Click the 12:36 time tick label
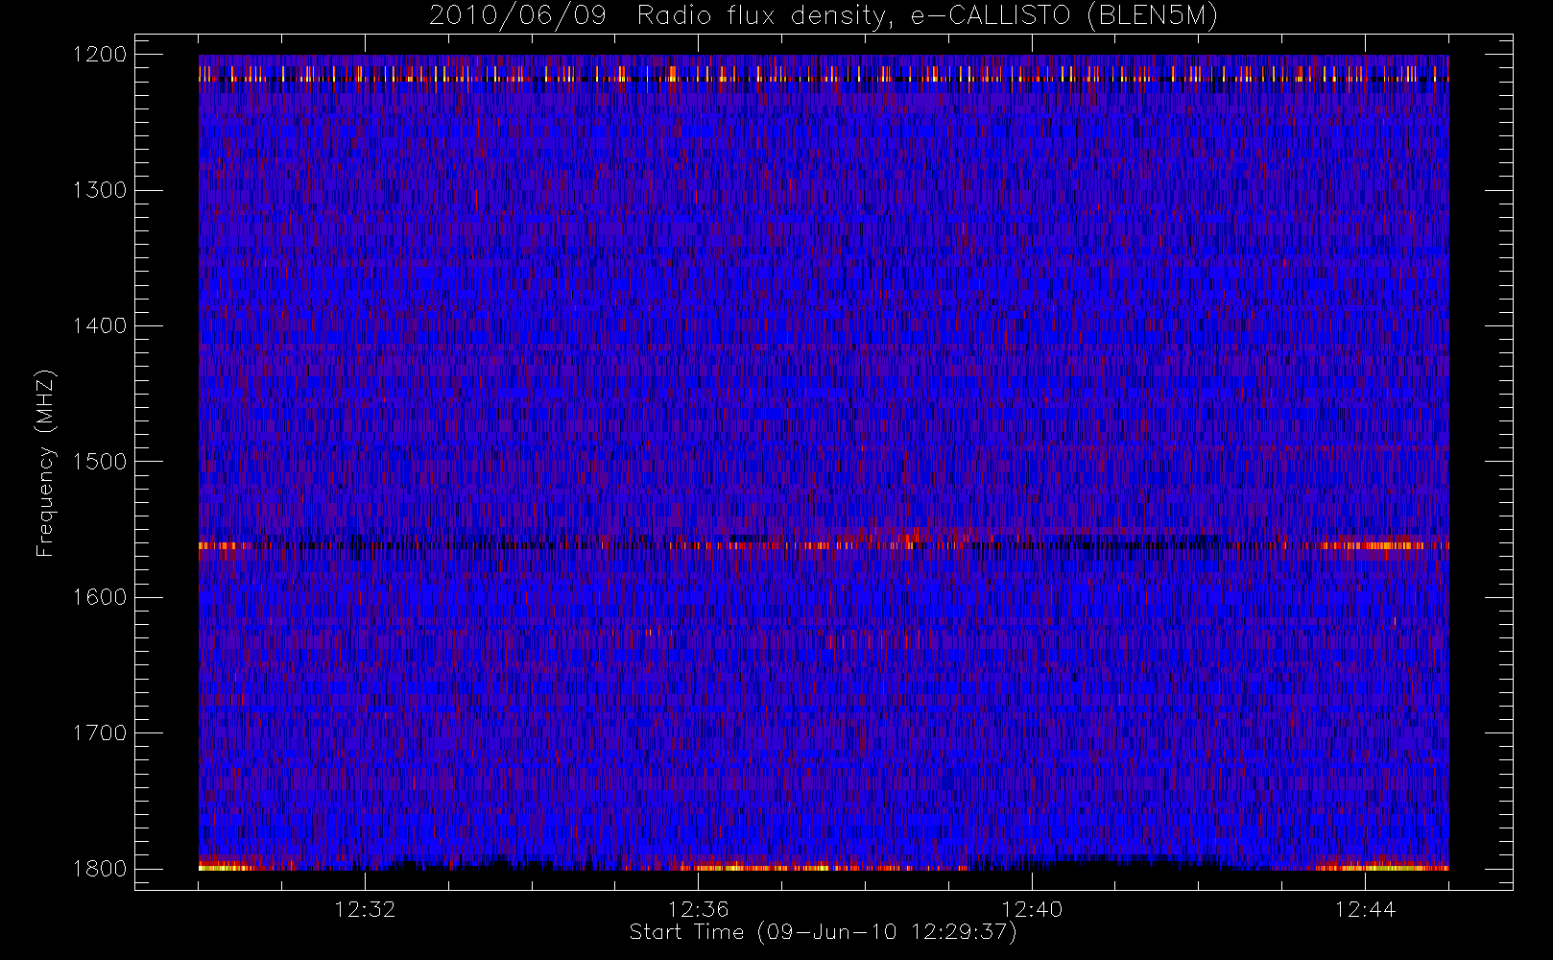This screenshot has height=960, width=1553. (699, 909)
